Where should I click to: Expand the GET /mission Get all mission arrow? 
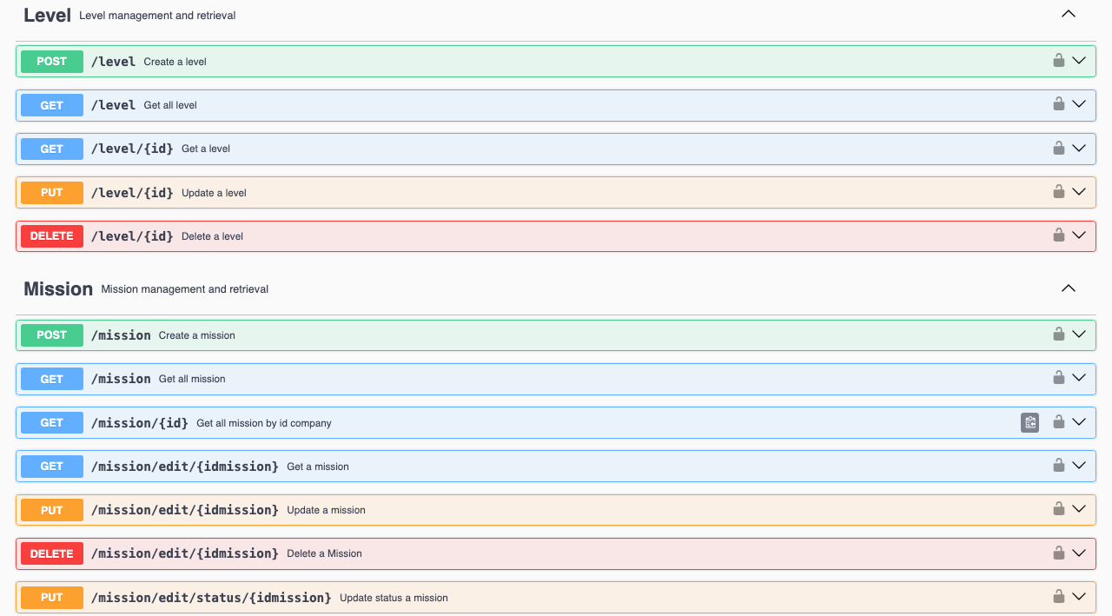(1079, 378)
